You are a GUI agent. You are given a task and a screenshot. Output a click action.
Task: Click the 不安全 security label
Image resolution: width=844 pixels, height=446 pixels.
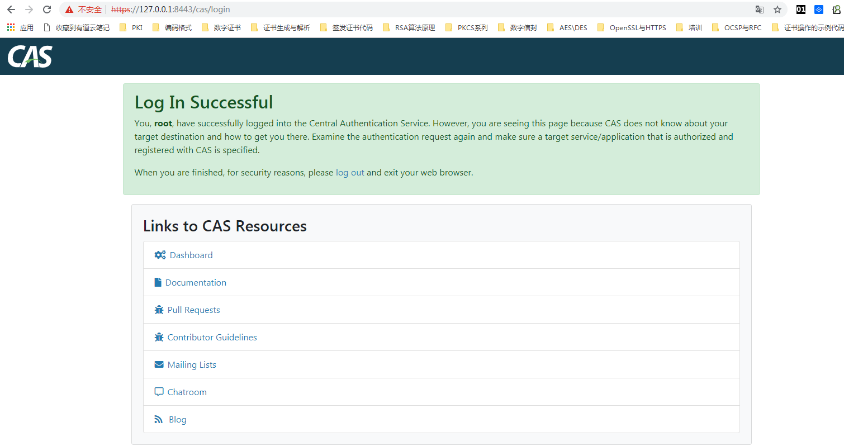[89, 10]
